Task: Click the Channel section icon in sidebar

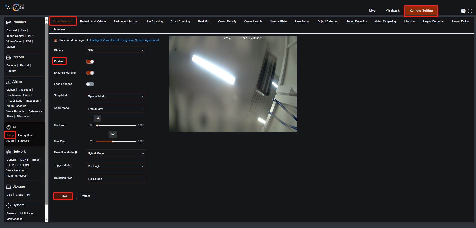Action: point(8,22)
